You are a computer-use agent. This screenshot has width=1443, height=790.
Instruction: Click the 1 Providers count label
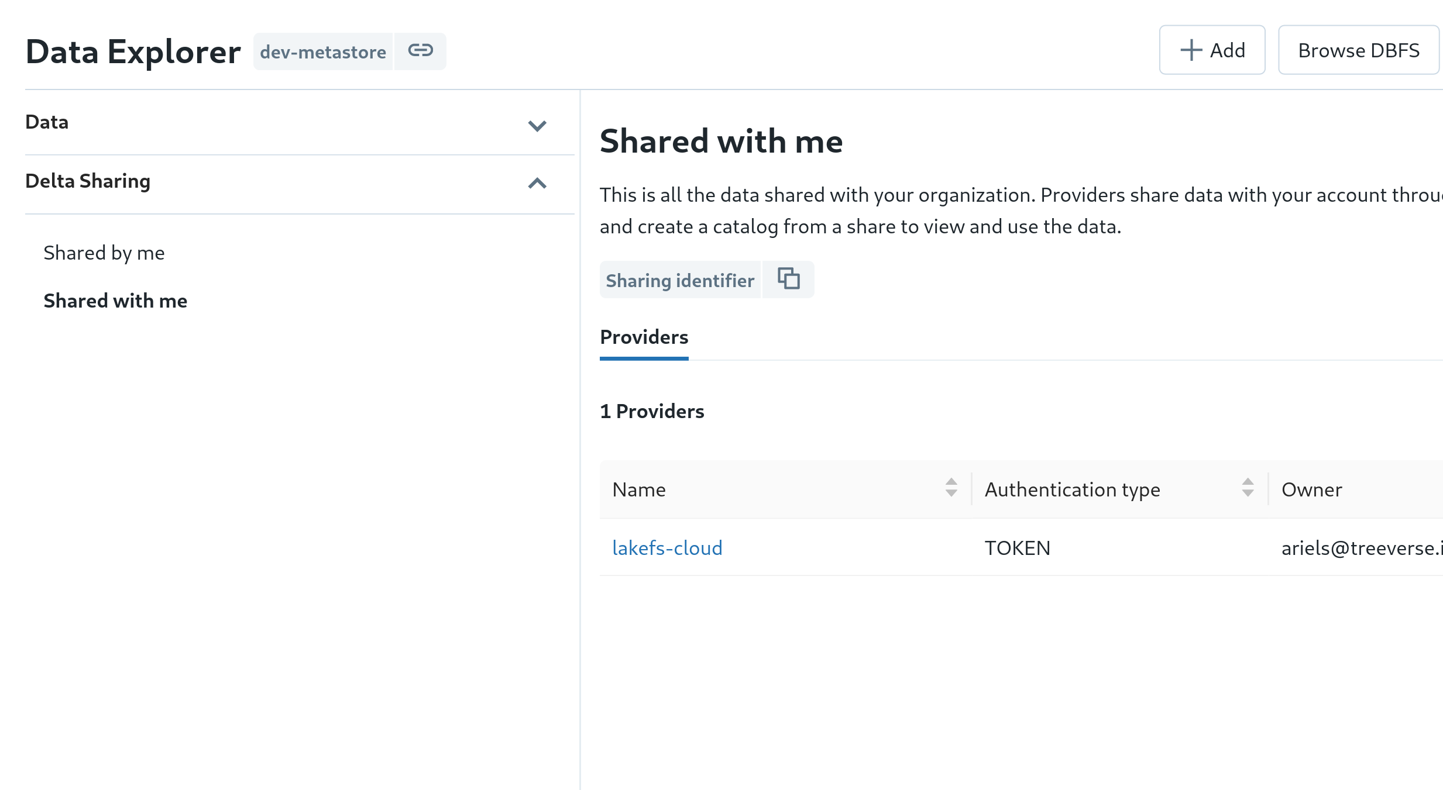point(652,411)
